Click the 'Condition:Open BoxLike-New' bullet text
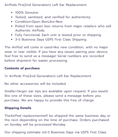 [39, 22]
